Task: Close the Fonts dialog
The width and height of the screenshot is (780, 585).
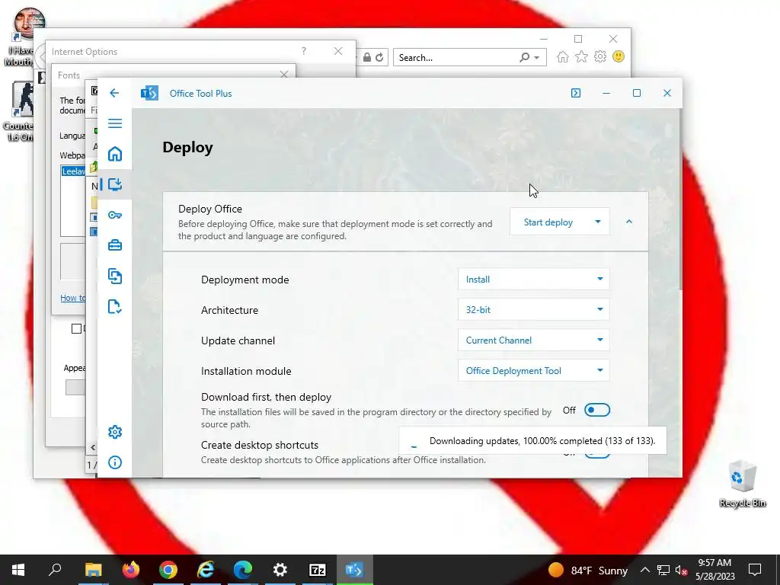Action: click(x=284, y=74)
